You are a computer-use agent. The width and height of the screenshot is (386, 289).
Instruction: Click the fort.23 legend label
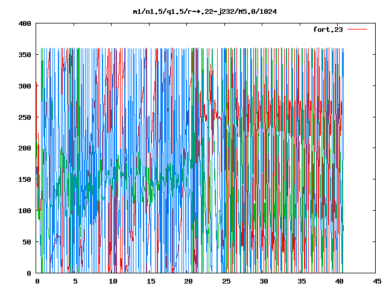327,30
